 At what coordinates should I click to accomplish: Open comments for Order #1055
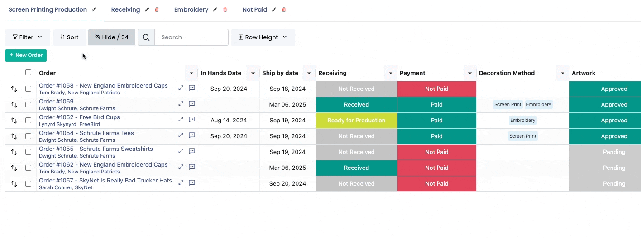pyautogui.click(x=192, y=151)
